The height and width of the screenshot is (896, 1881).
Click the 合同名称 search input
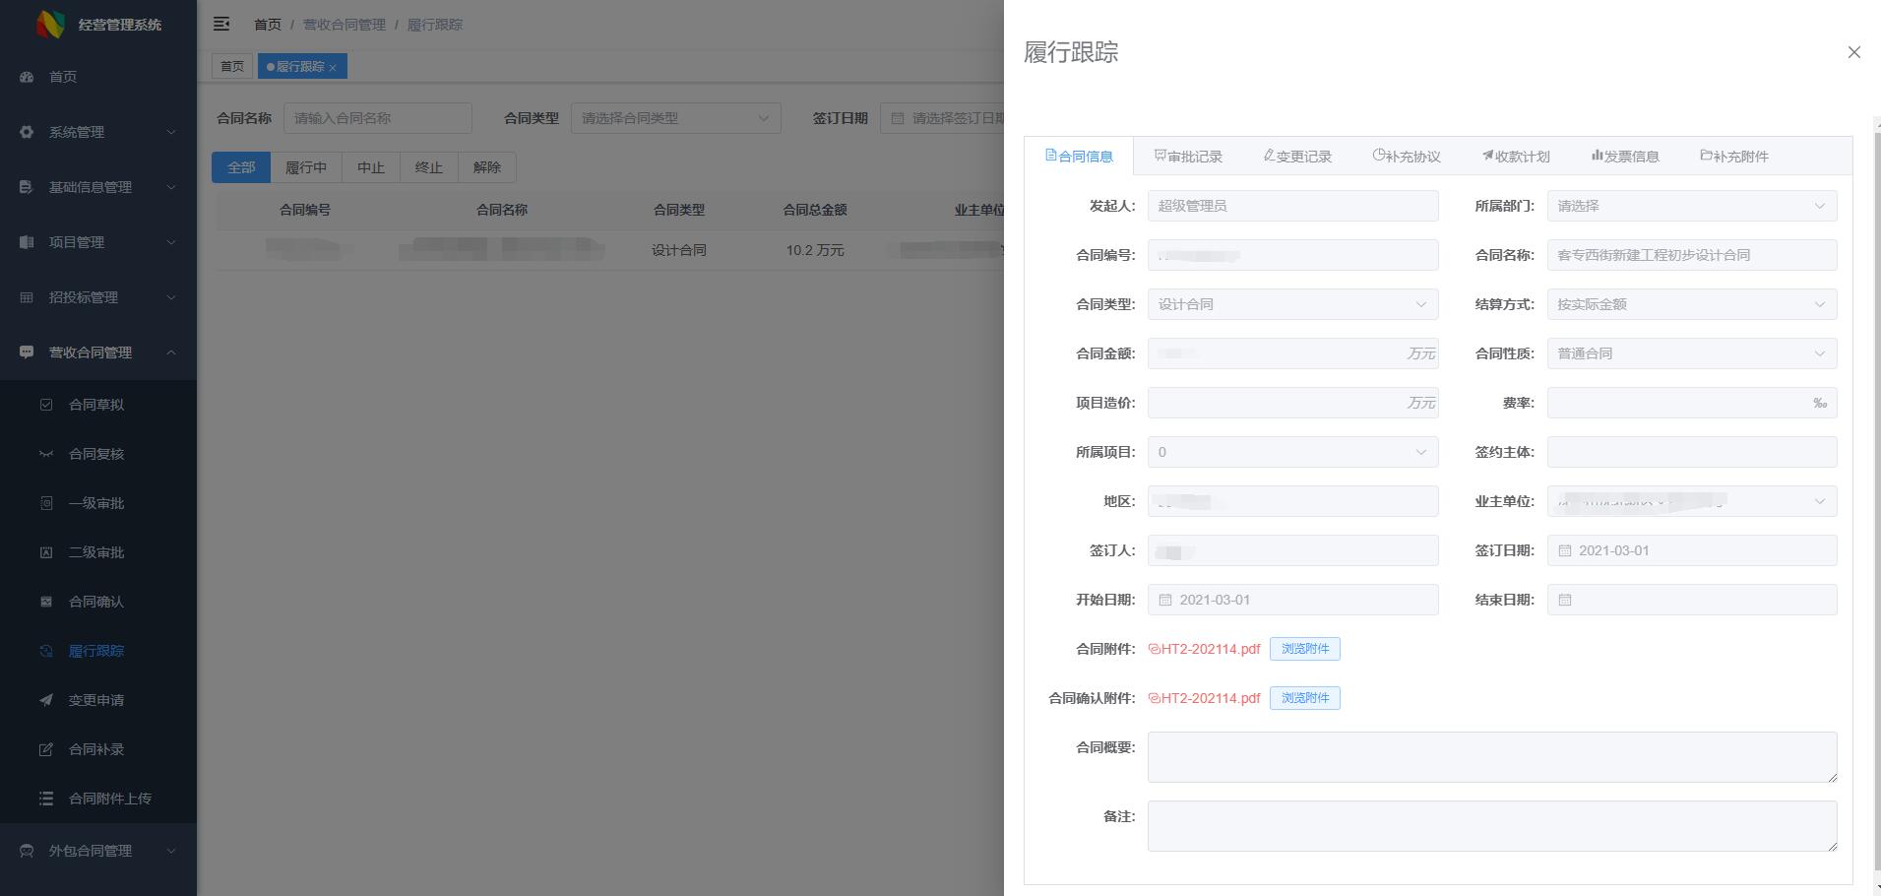[378, 118]
